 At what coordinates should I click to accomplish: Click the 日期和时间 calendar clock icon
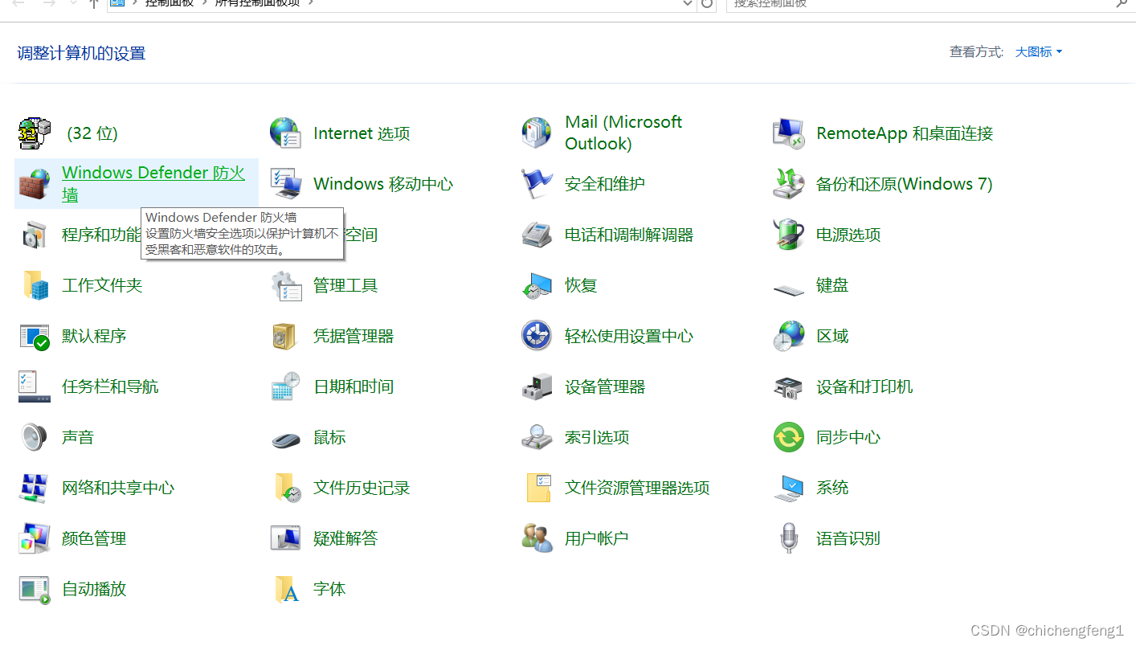click(x=285, y=386)
